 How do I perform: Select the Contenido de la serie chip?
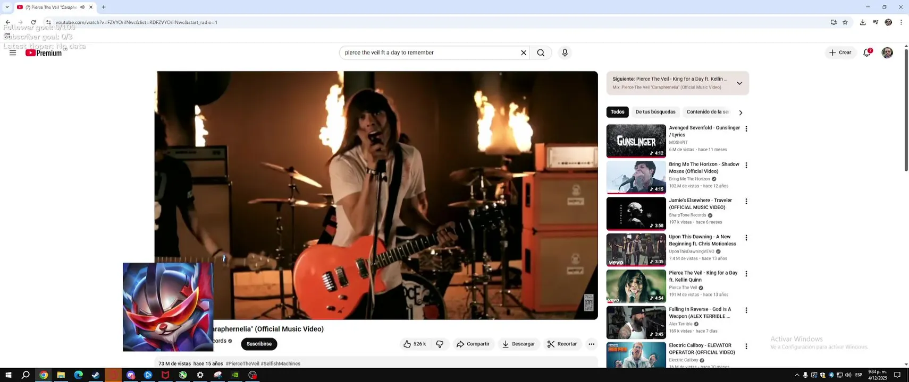(708, 112)
